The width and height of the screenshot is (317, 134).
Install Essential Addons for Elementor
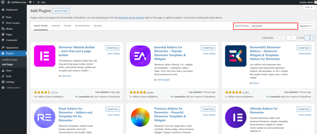click(208, 48)
